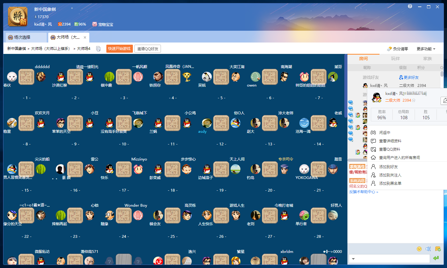Click the chessboard of table 17

[x=124, y=169]
